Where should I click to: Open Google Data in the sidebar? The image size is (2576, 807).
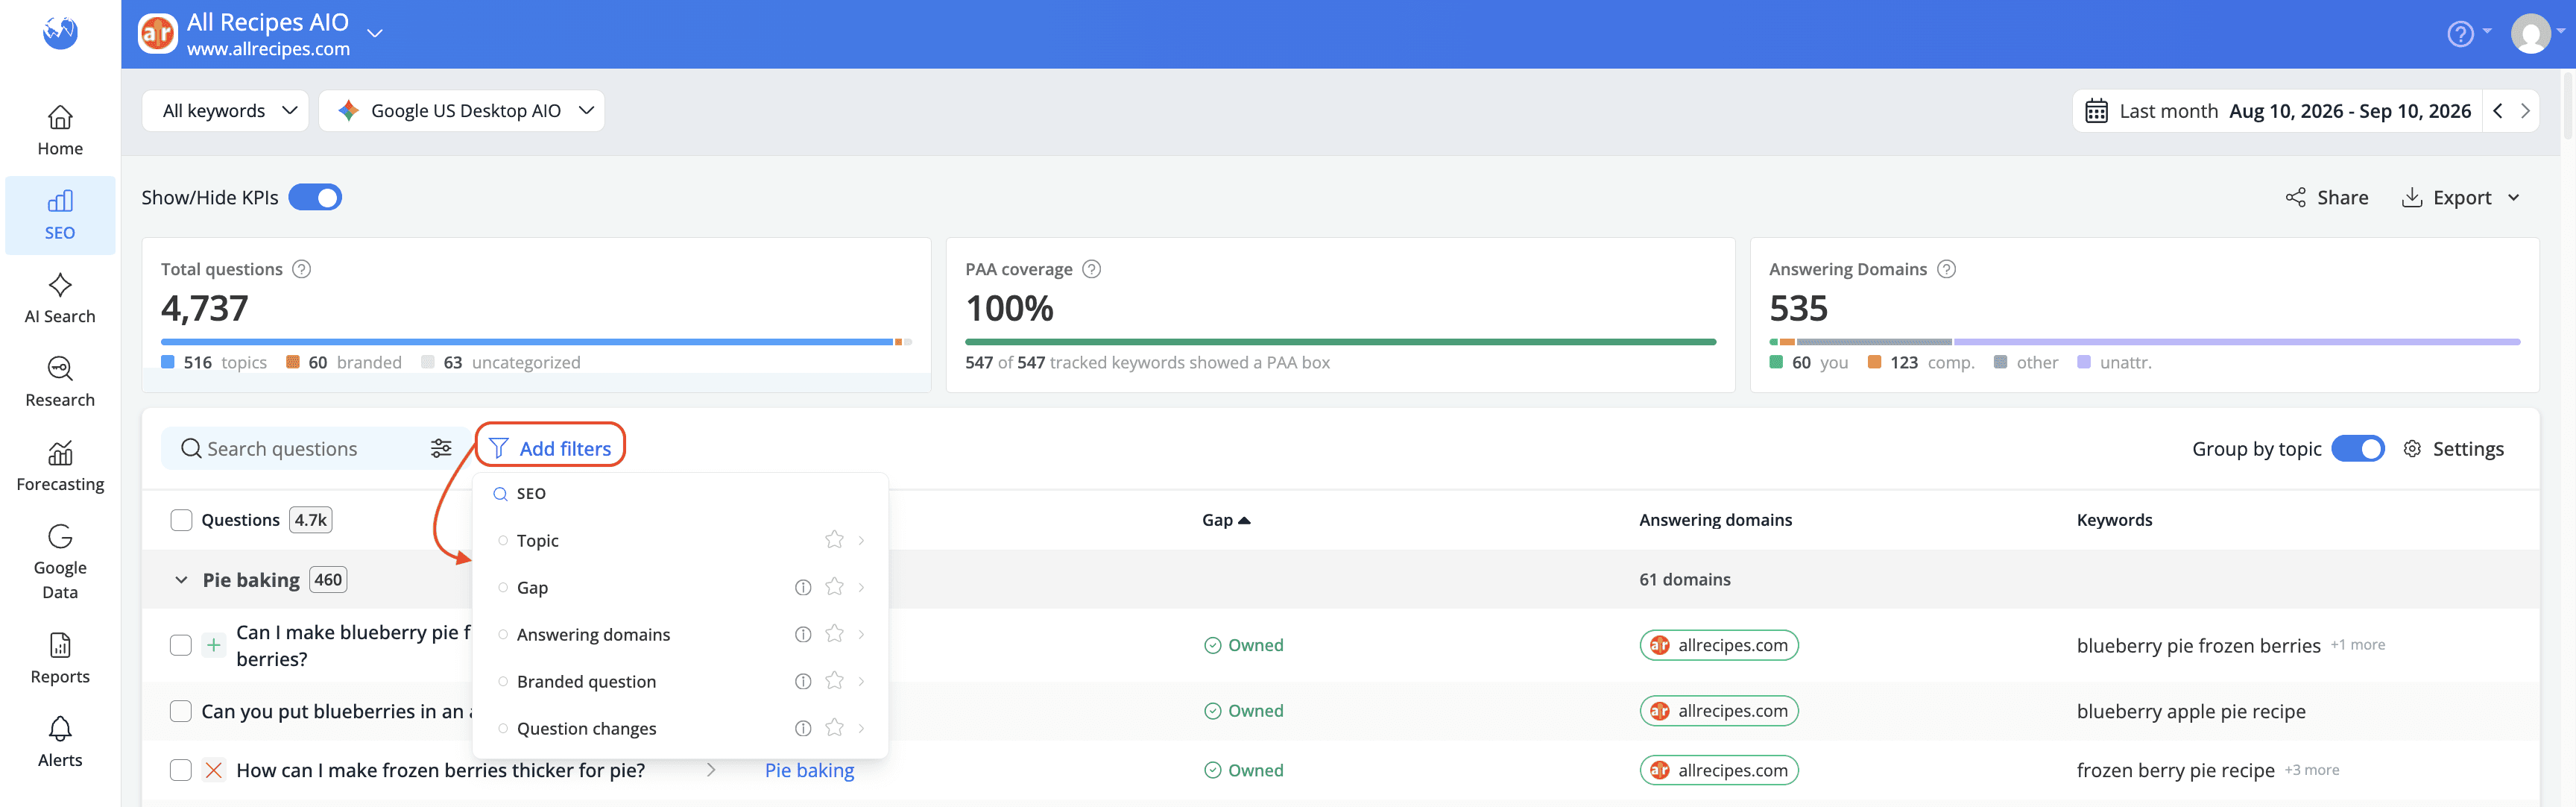[x=60, y=562]
